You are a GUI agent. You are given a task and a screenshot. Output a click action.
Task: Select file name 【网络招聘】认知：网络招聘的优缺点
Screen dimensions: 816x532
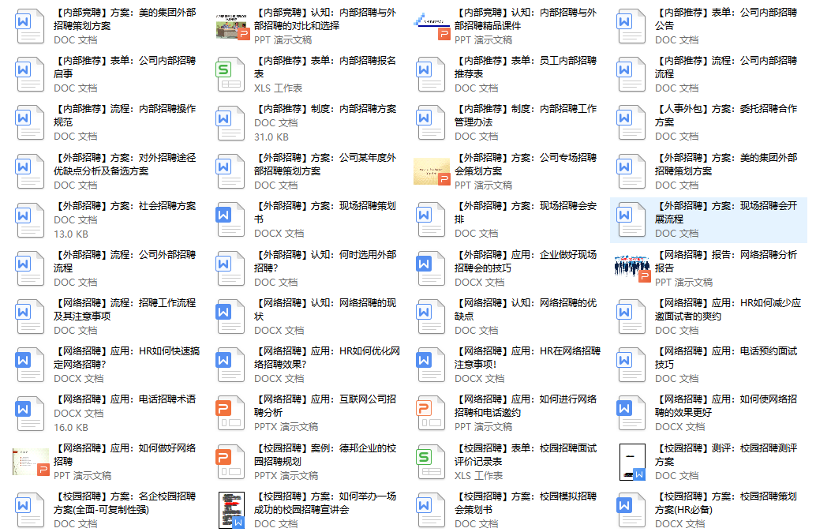pyautogui.click(x=526, y=309)
